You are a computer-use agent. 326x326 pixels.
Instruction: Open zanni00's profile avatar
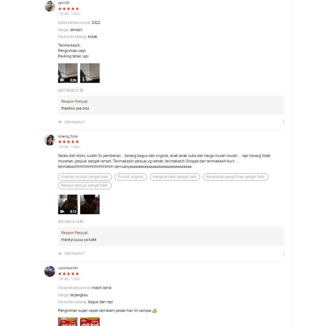pyautogui.click(x=50, y=6)
